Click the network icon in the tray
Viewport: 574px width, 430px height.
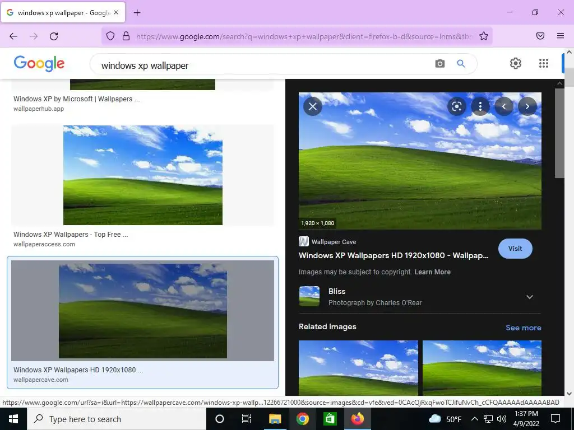(488, 419)
